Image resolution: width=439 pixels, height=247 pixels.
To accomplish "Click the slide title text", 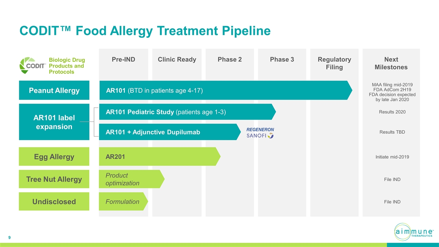I will pyautogui.click(x=145, y=31).
